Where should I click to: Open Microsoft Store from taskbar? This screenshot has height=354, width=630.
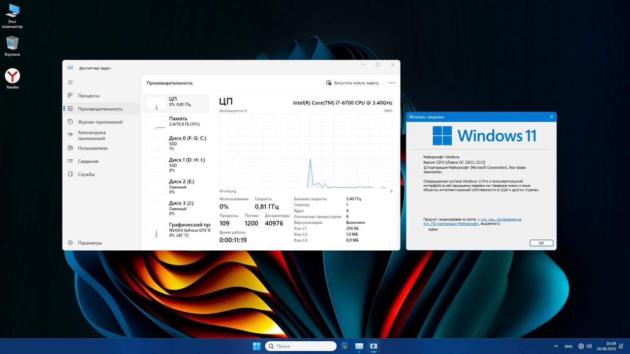pyautogui.click(x=345, y=346)
